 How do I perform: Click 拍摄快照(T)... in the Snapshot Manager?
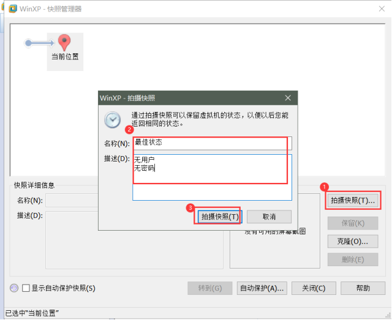point(353,200)
